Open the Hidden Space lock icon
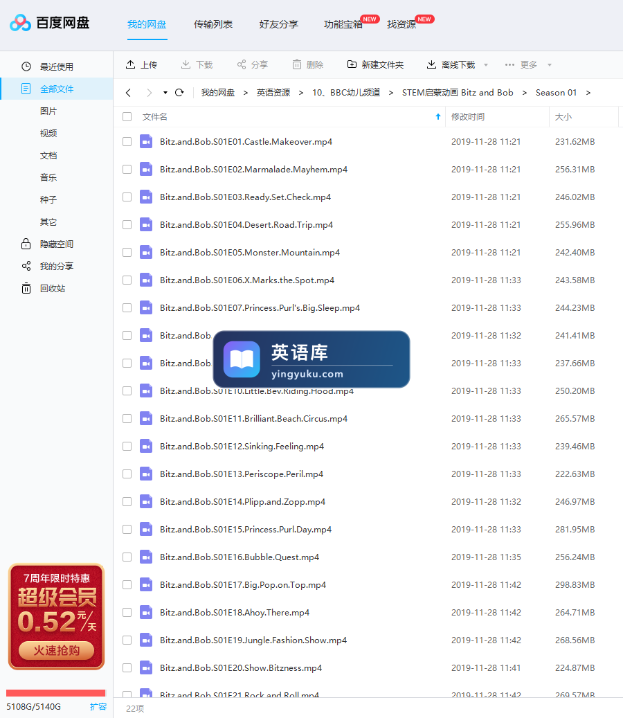 tap(26, 244)
